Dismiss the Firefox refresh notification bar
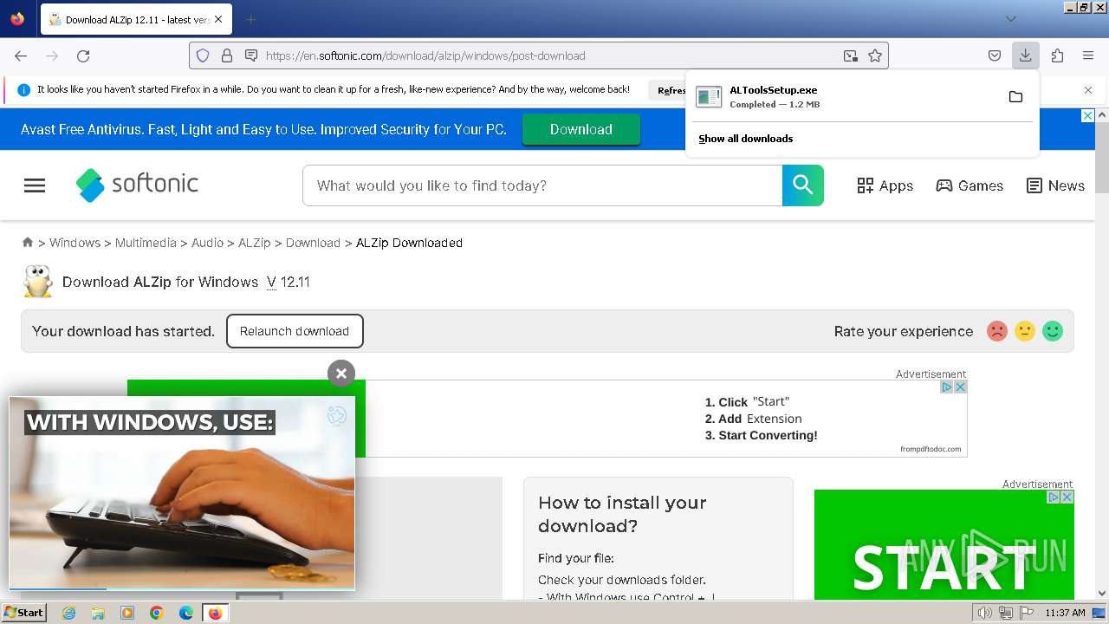 (x=1088, y=89)
